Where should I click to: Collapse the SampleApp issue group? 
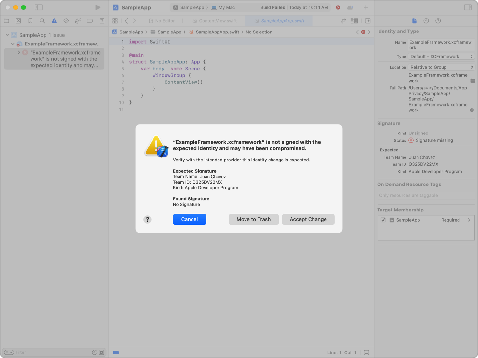7,35
